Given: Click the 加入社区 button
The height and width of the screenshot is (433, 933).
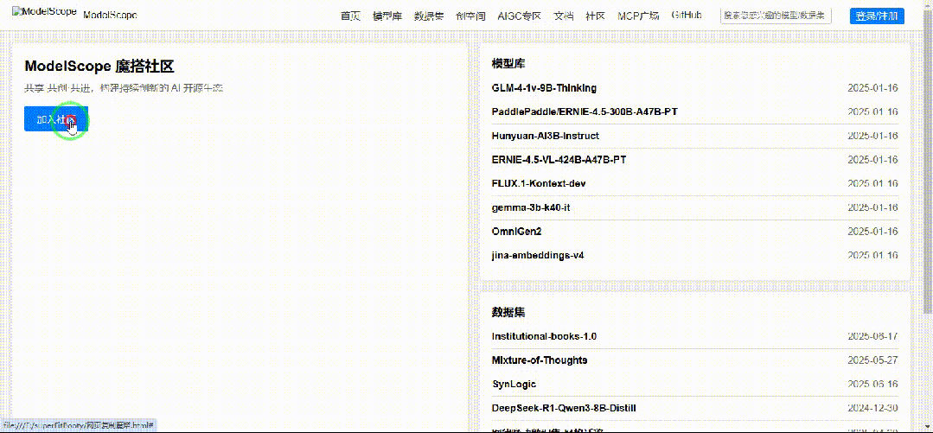Looking at the screenshot, I should (x=56, y=119).
